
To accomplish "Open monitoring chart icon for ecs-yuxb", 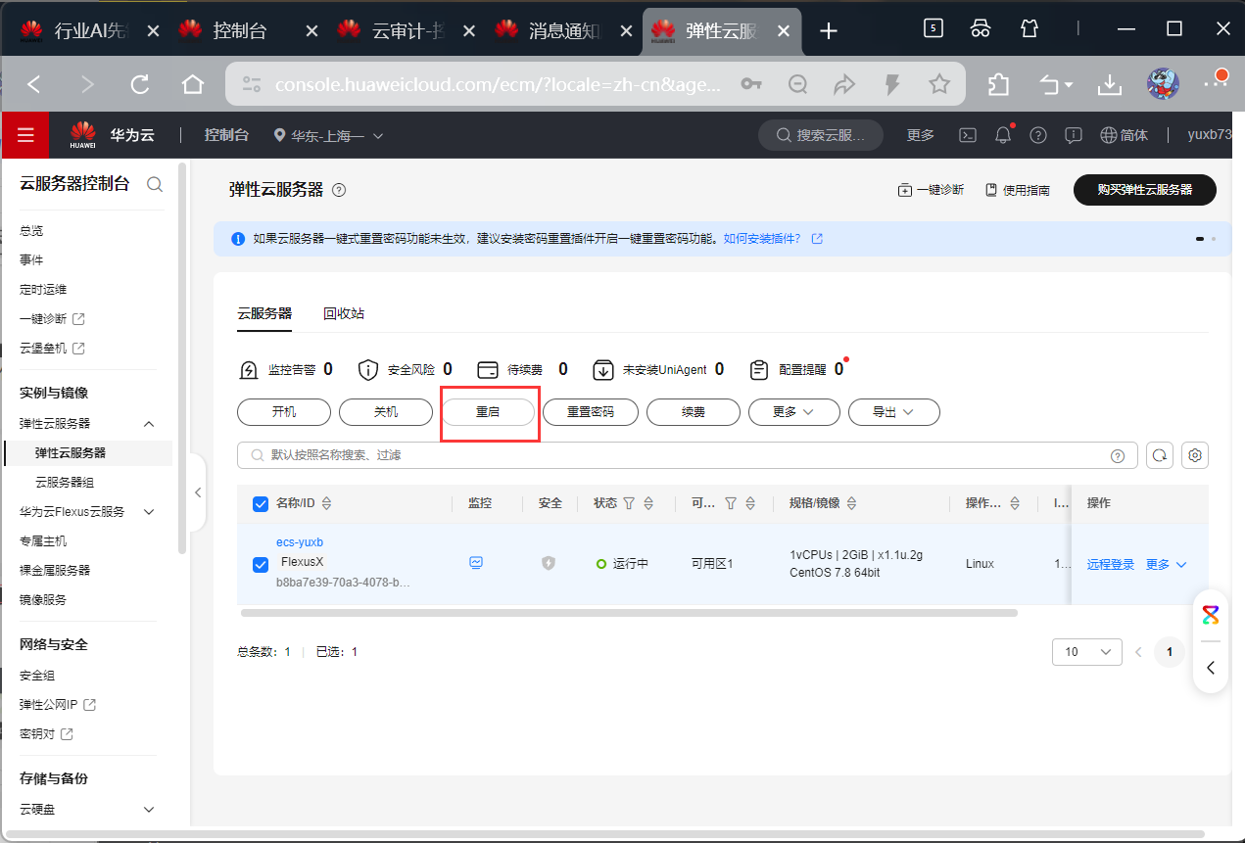I will pyautogui.click(x=476, y=563).
